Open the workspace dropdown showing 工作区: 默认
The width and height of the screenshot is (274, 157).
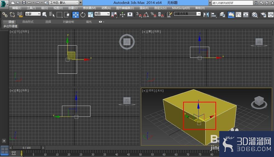[64, 3]
